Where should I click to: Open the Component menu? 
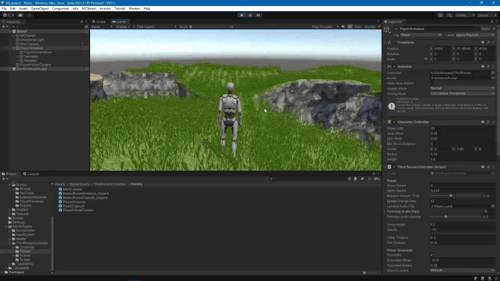(x=60, y=9)
